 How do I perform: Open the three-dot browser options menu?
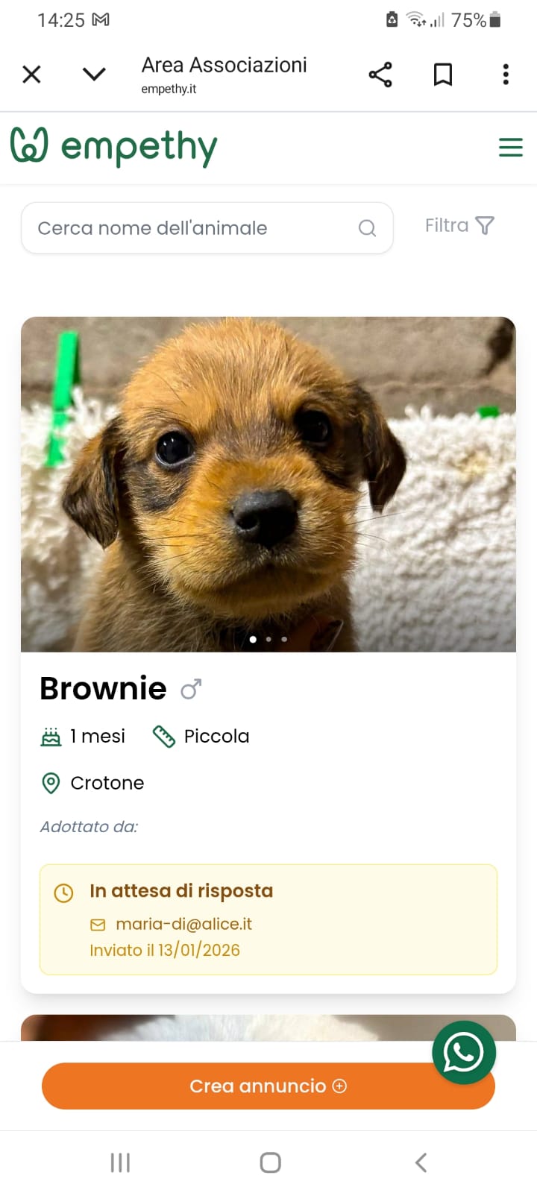[x=506, y=75]
